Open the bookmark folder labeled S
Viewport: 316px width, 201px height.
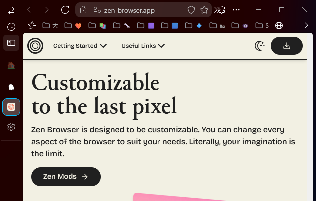tap(262, 26)
